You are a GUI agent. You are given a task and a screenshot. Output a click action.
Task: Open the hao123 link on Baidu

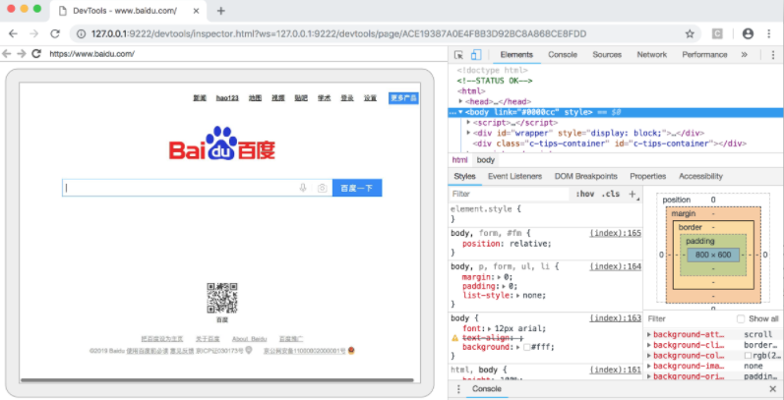tap(227, 98)
